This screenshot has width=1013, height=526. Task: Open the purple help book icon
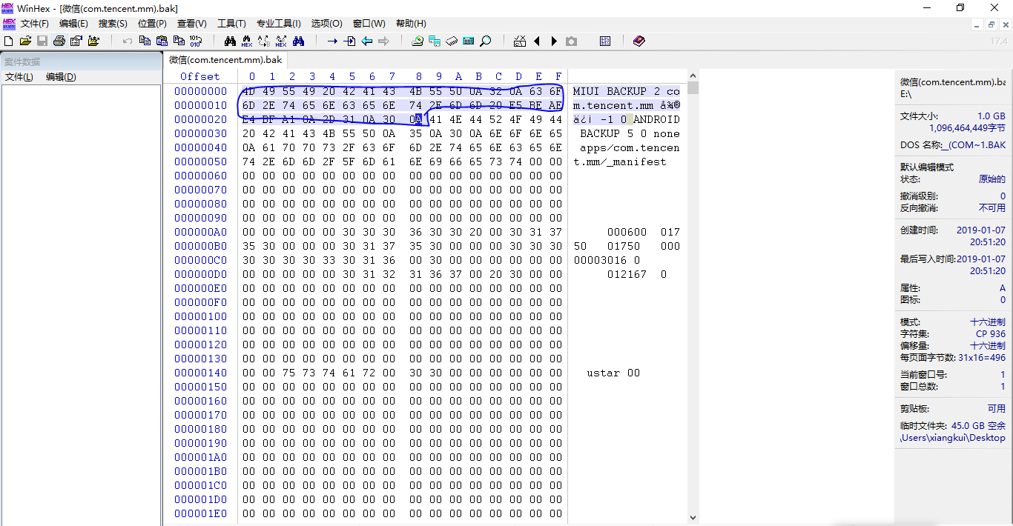tap(639, 41)
